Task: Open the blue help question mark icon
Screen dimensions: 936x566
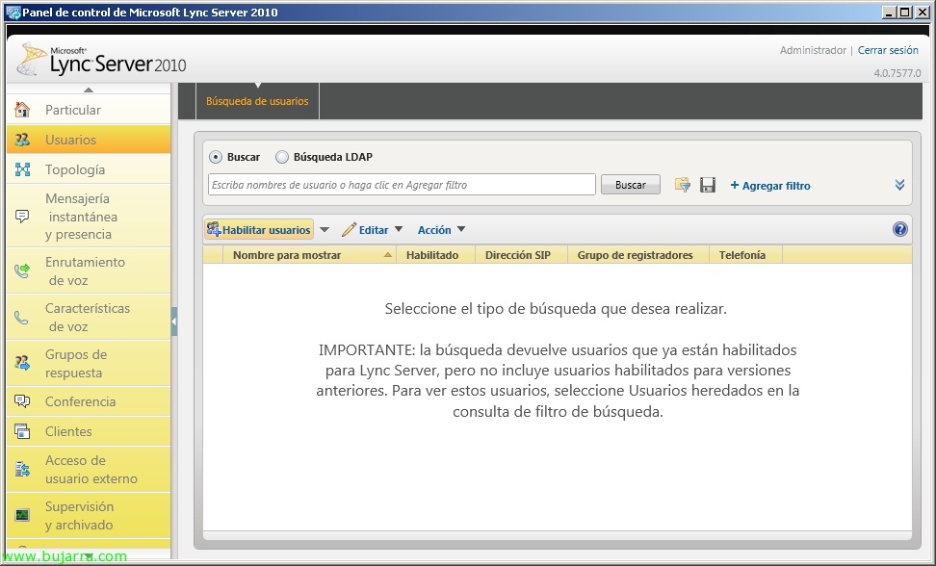Action: [900, 229]
